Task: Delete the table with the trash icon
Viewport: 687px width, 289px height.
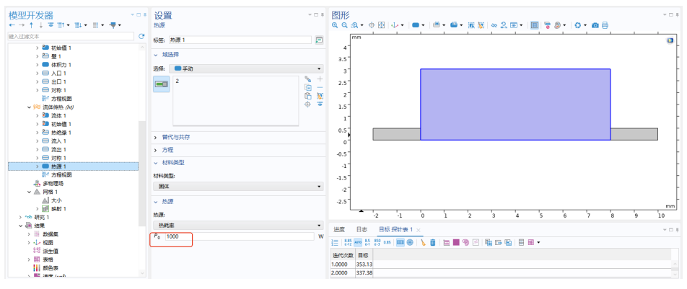Action: [433, 242]
